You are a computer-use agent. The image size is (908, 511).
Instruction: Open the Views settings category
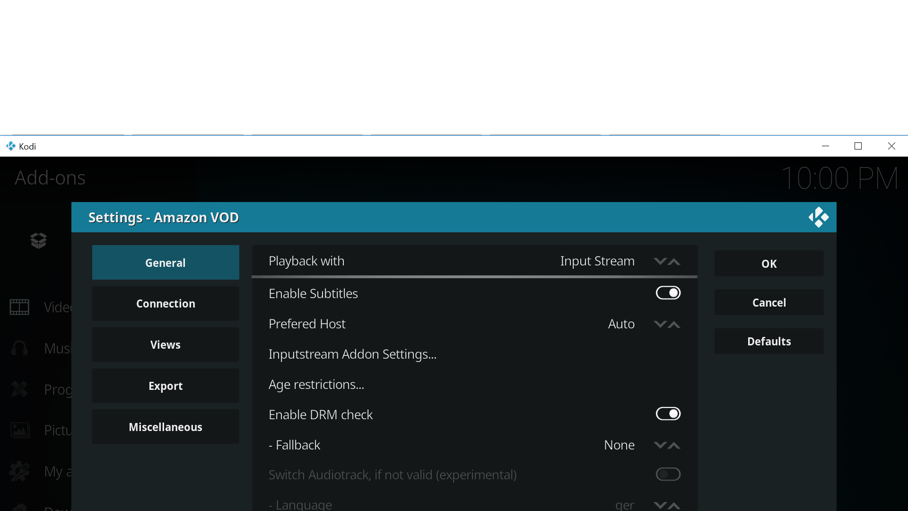tap(166, 344)
